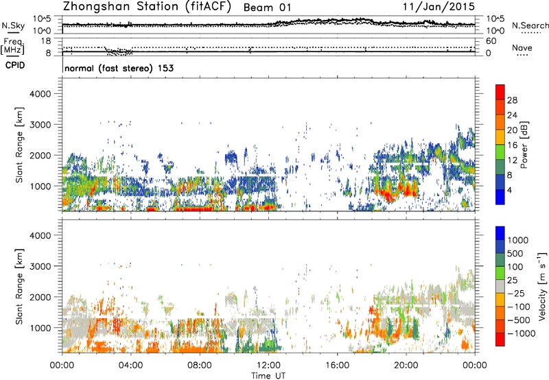This screenshot has height=380, width=549.
Task: Click the '28' tick on Power colorbar
Action: coord(512,100)
